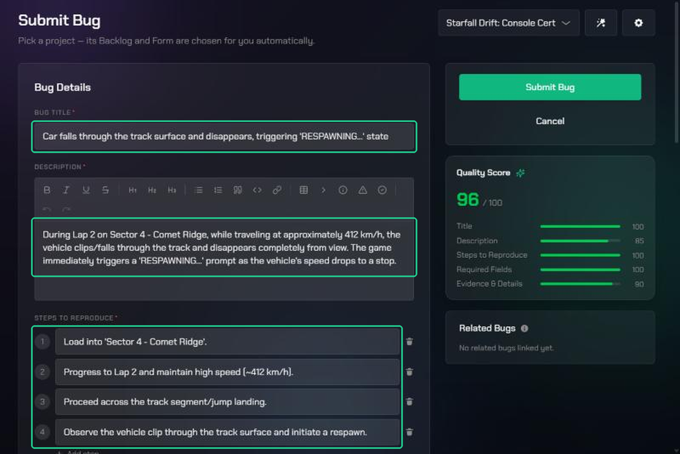680x454 pixels.
Task: Click the step number 1 circle handle
Action: click(42, 342)
